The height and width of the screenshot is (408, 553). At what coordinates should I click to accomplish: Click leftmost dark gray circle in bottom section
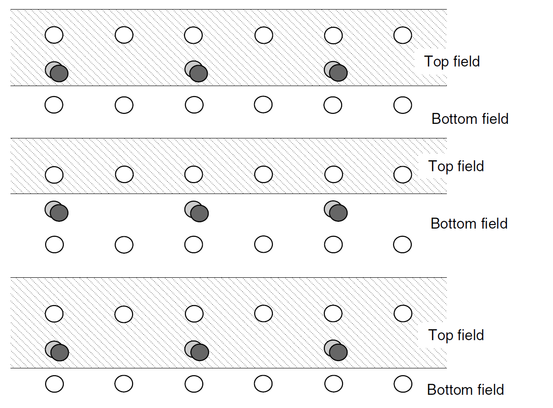[60, 352]
